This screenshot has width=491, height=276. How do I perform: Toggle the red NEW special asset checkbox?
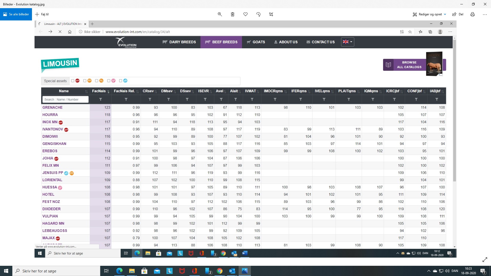click(73, 81)
